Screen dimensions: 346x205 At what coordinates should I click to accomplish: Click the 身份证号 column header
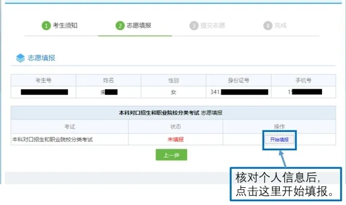(239, 81)
